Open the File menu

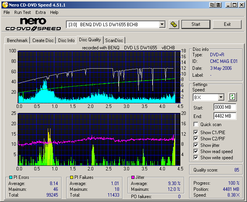pyautogui.click(x=7, y=12)
